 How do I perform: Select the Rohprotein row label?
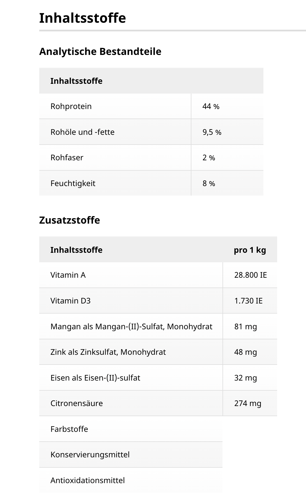[71, 106]
